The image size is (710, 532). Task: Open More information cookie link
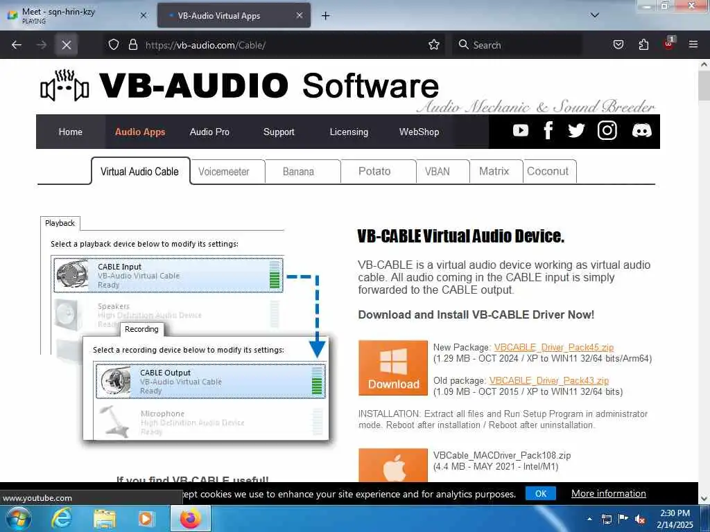click(609, 493)
